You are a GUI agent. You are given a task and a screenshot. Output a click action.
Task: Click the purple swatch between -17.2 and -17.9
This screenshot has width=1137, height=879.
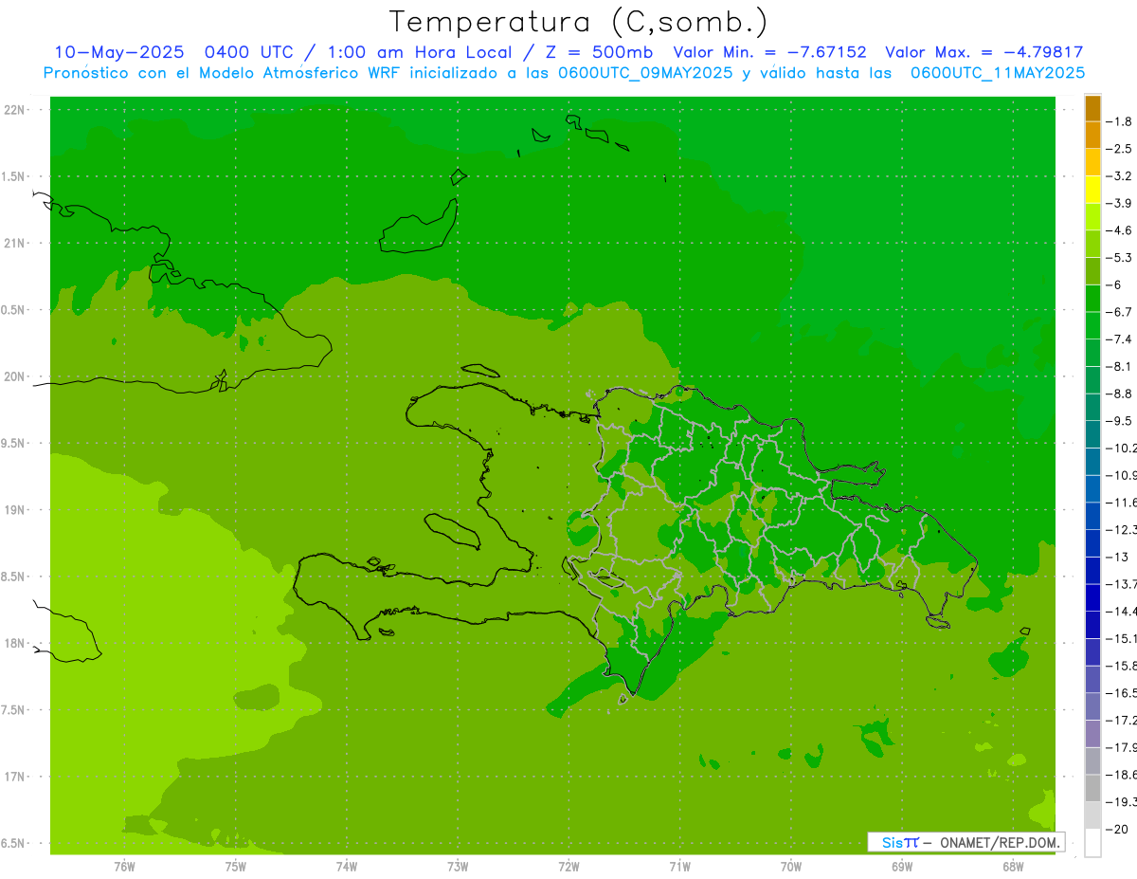(x=1092, y=733)
